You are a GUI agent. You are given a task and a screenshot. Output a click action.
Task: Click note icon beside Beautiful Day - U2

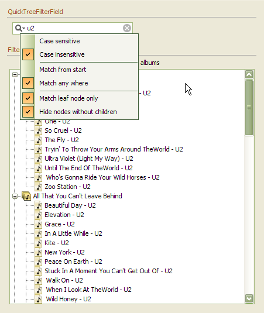tap(39, 205)
